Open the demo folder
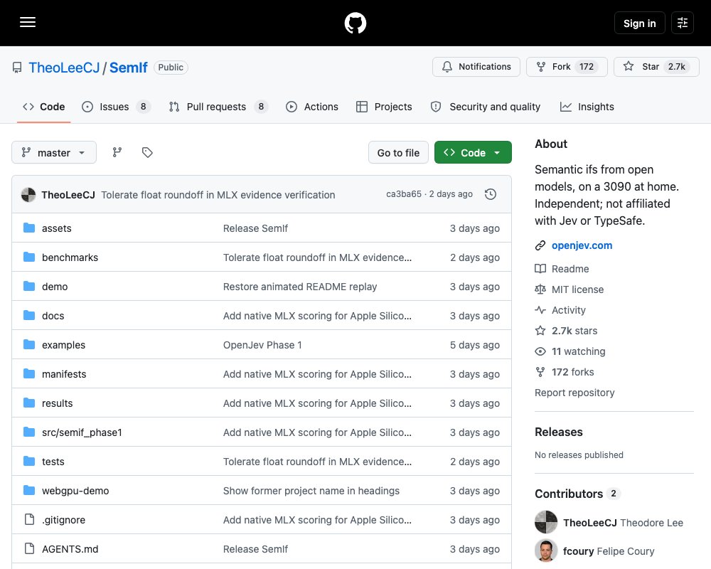Viewport: 711px width, 569px height. (55, 287)
